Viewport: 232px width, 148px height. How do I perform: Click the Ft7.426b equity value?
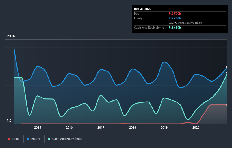tap(175, 18)
